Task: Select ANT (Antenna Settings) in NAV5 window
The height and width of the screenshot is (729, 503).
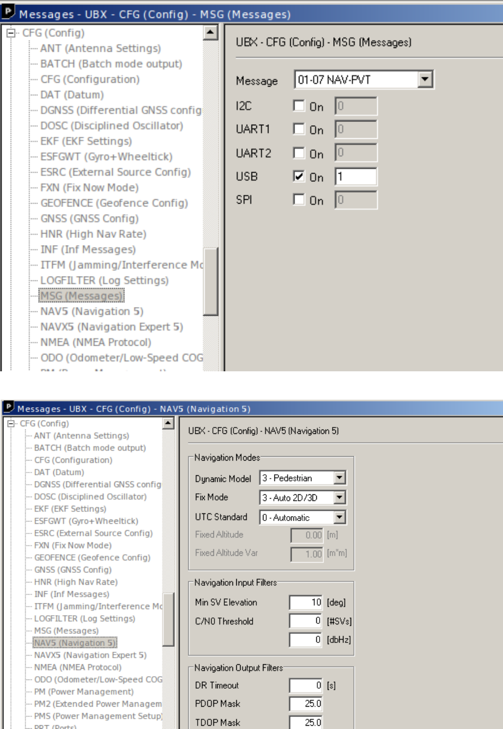Action: click(x=82, y=435)
